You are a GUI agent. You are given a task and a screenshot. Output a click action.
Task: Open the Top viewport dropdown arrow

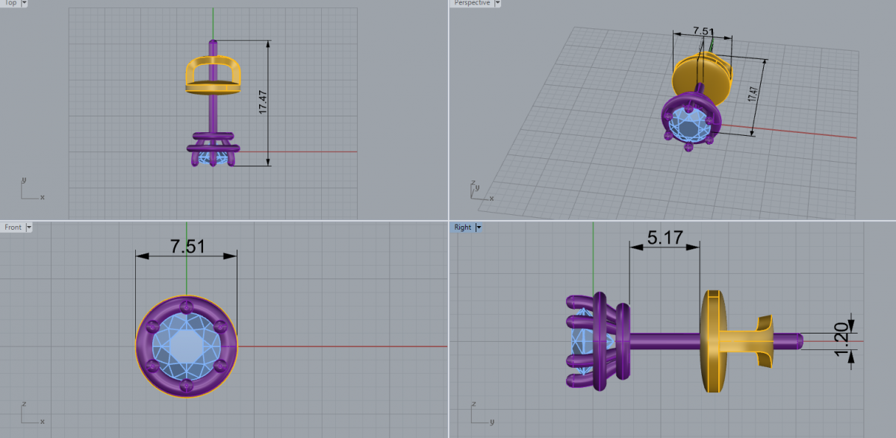coord(24,4)
